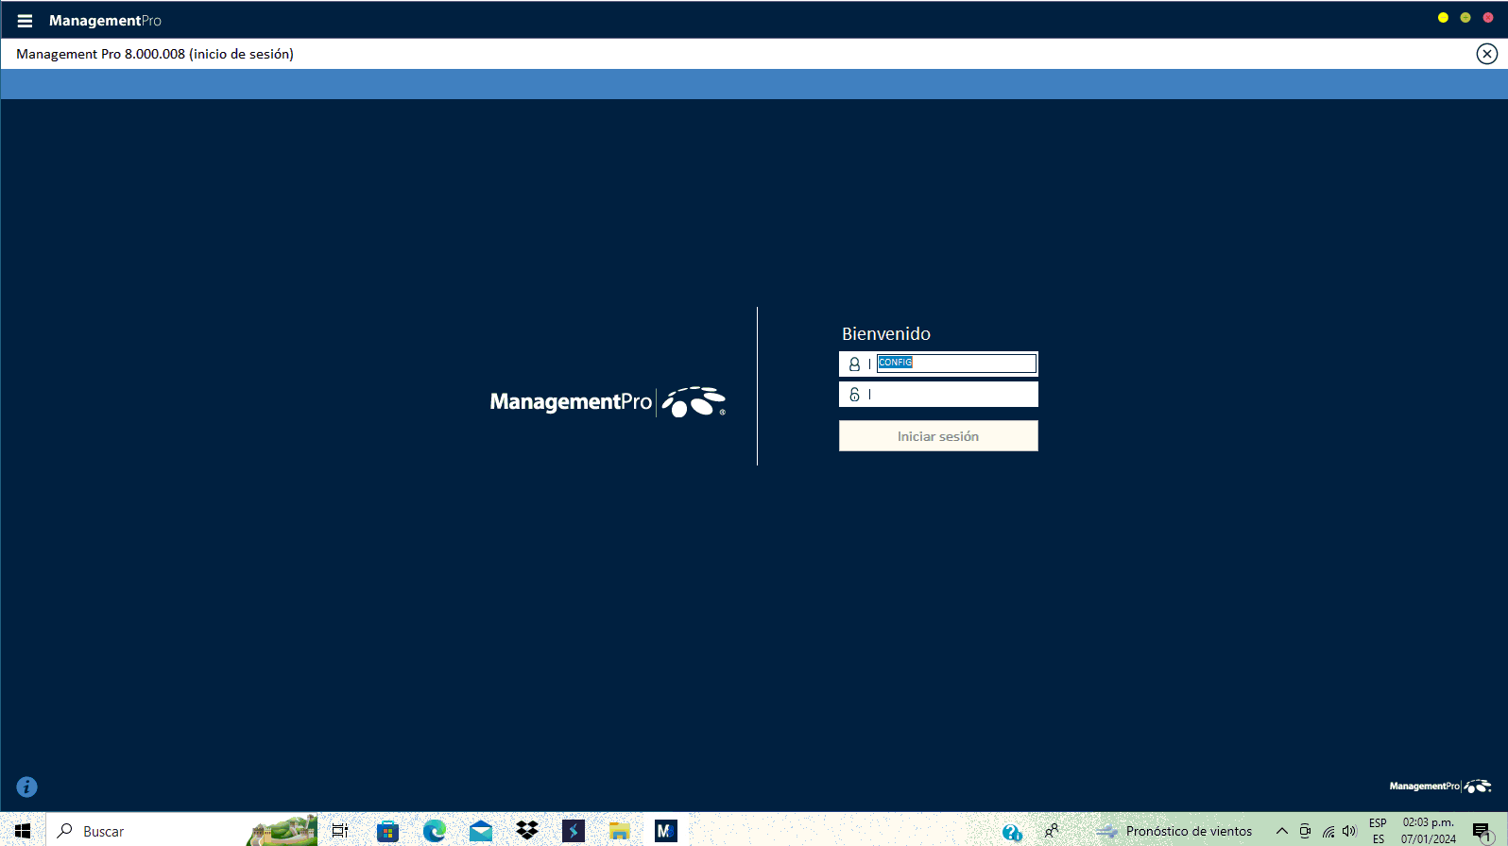Open the Windows Start menu

(x=23, y=831)
